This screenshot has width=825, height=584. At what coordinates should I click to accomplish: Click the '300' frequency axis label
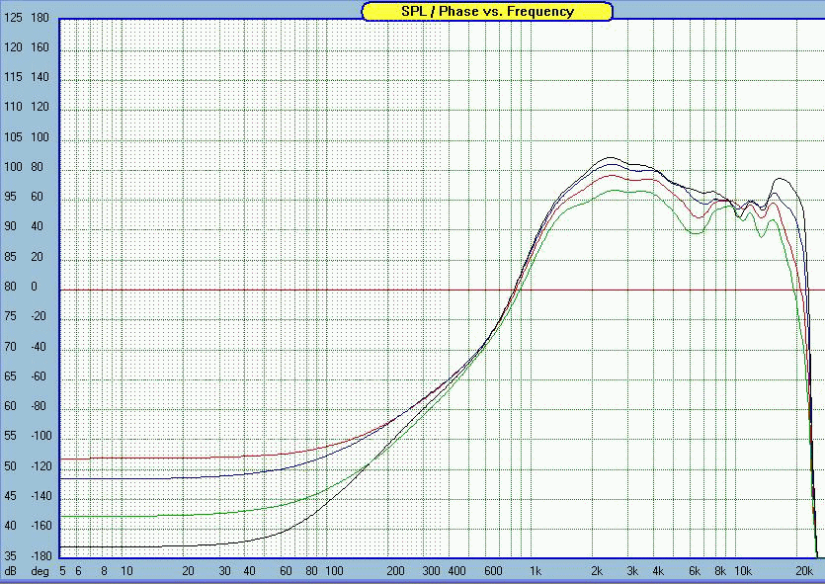[432, 571]
